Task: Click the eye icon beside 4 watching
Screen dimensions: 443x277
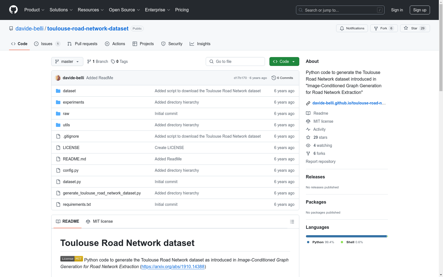Action: 308,145
